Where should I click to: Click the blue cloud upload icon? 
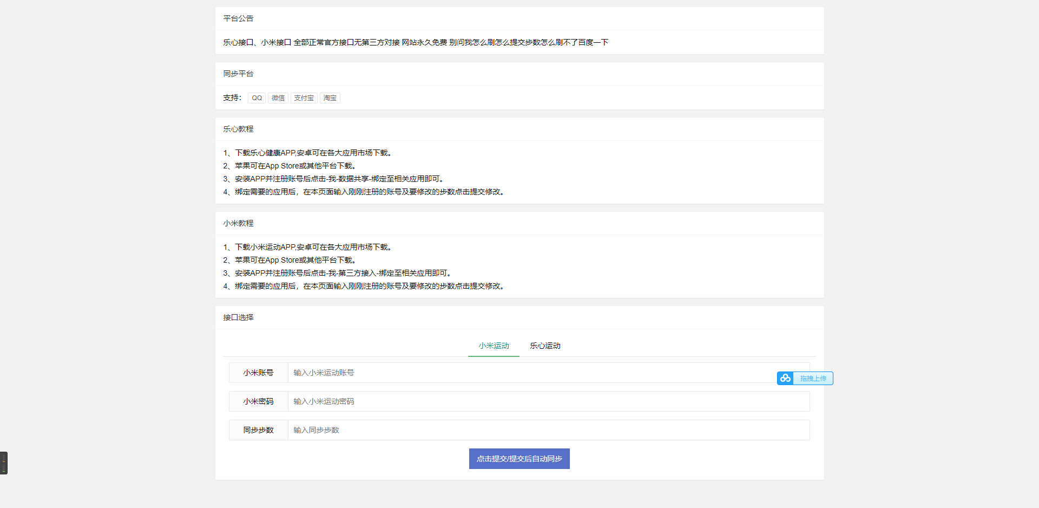click(x=785, y=378)
